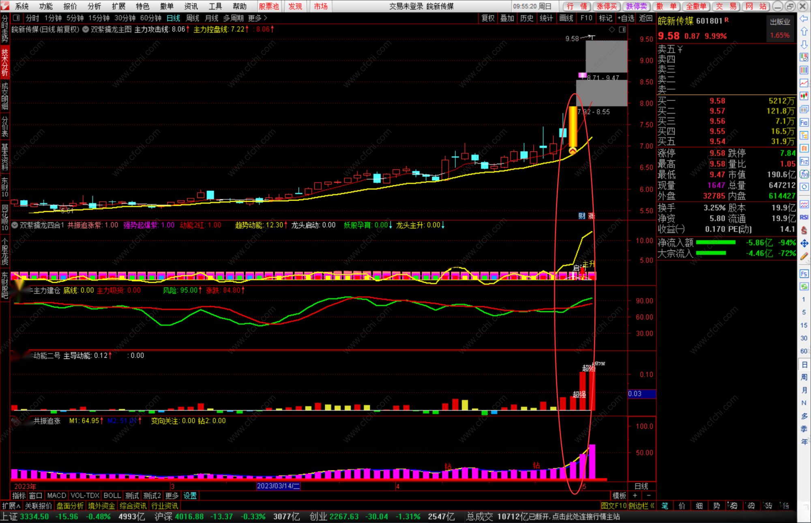Click the 复权 button
Viewport: 811px width, 523px height.
pyautogui.click(x=488, y=18)
